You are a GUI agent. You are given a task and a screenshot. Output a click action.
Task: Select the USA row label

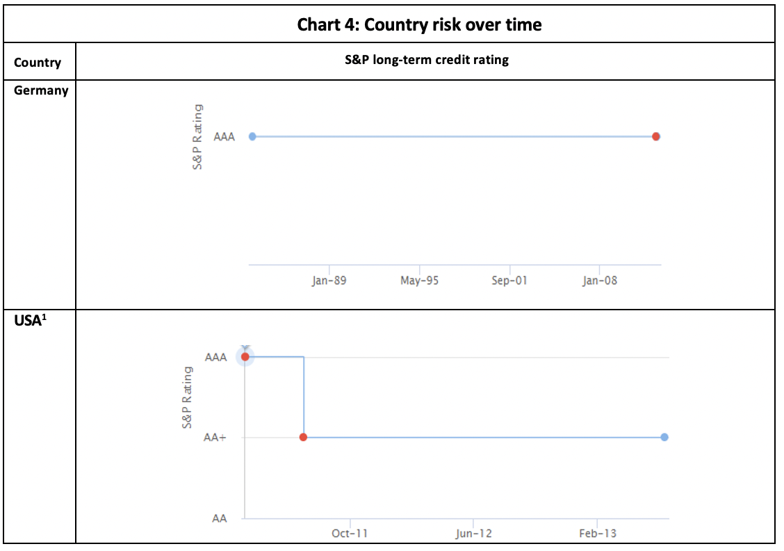(x=28, y=322)
